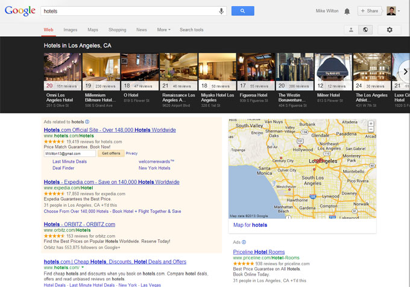The height and width of the screenshot is (287, 410).
Task: Show personal results person icon
Action: [x=351, y=30]
